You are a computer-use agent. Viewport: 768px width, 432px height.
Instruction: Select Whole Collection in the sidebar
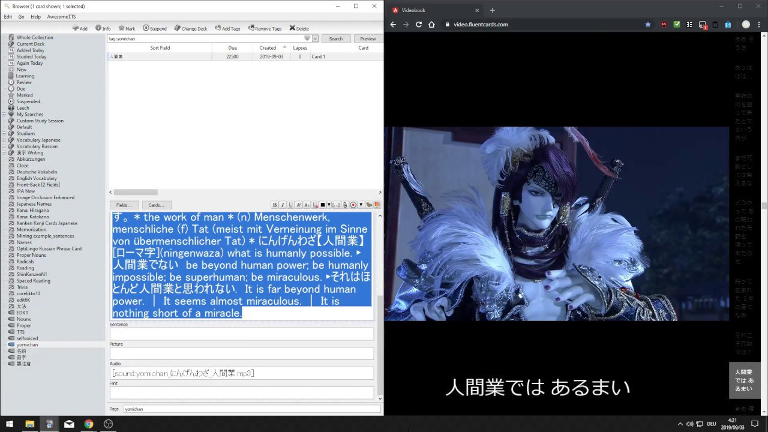35,37
